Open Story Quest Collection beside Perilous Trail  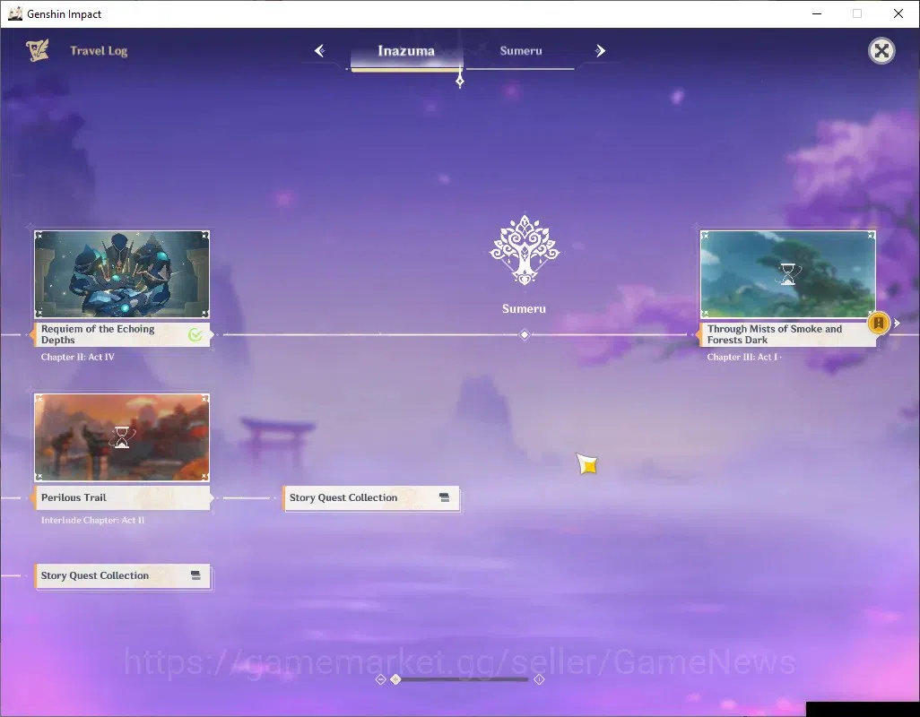(371, 498)
